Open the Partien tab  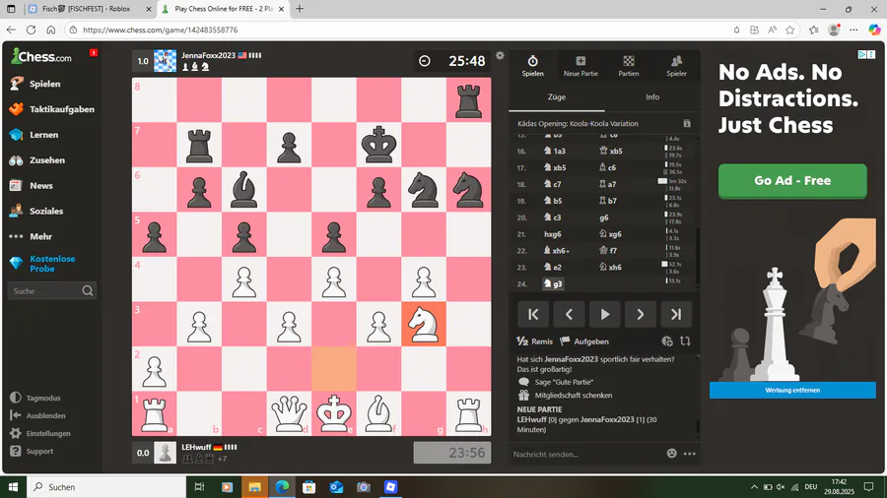(x=629, y=66)
